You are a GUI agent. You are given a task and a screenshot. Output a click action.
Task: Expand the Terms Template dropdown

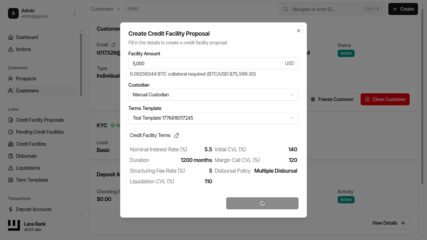pos(213,118)
